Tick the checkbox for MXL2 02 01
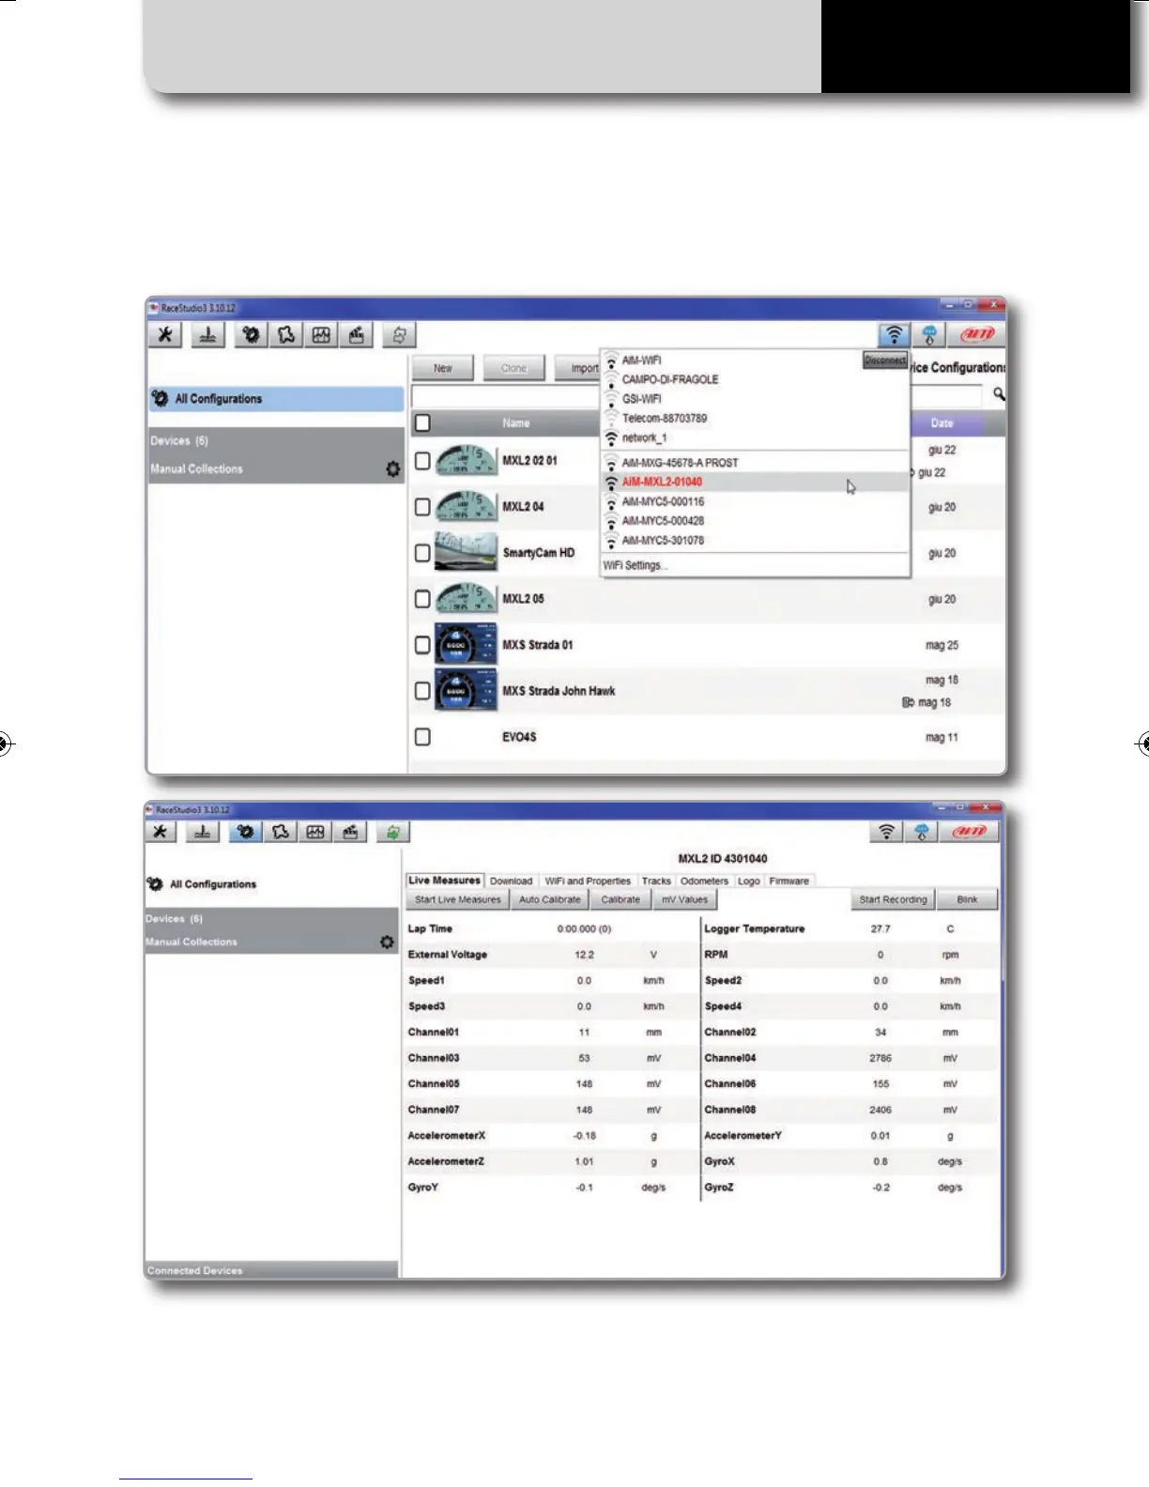This screenshot has height=1487, width=1149. pyautogui.click(x=422, y=461)
